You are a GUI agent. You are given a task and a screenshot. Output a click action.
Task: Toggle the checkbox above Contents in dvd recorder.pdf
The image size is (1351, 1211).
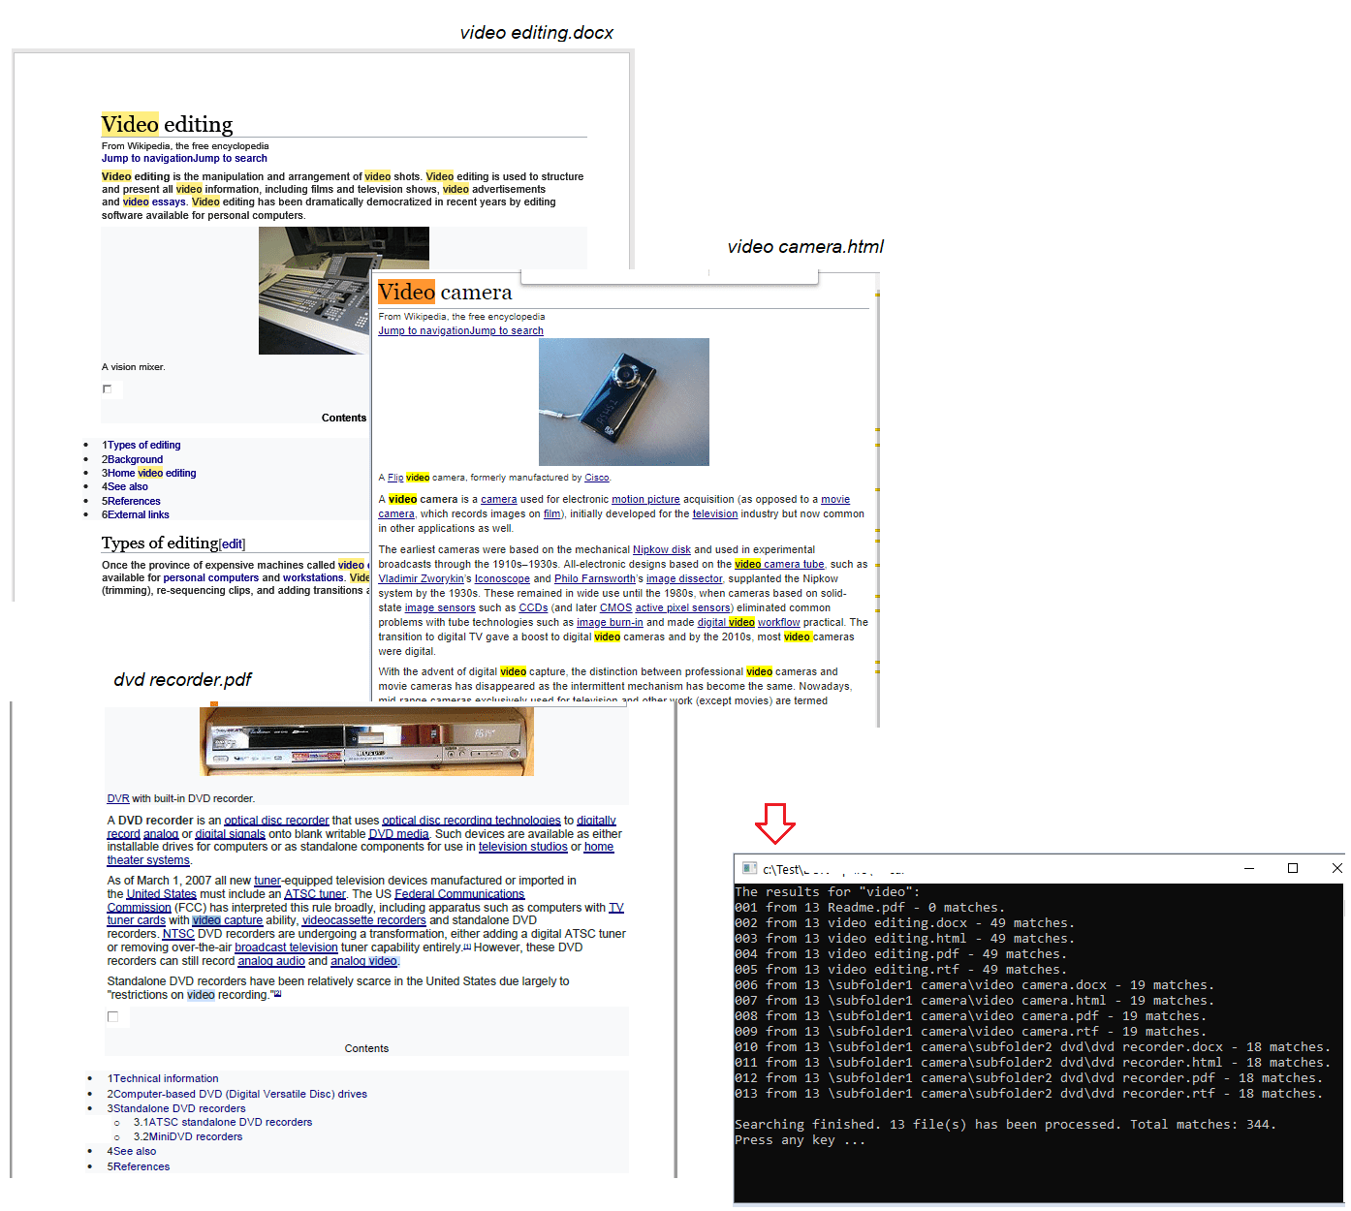pos(112,1016)
